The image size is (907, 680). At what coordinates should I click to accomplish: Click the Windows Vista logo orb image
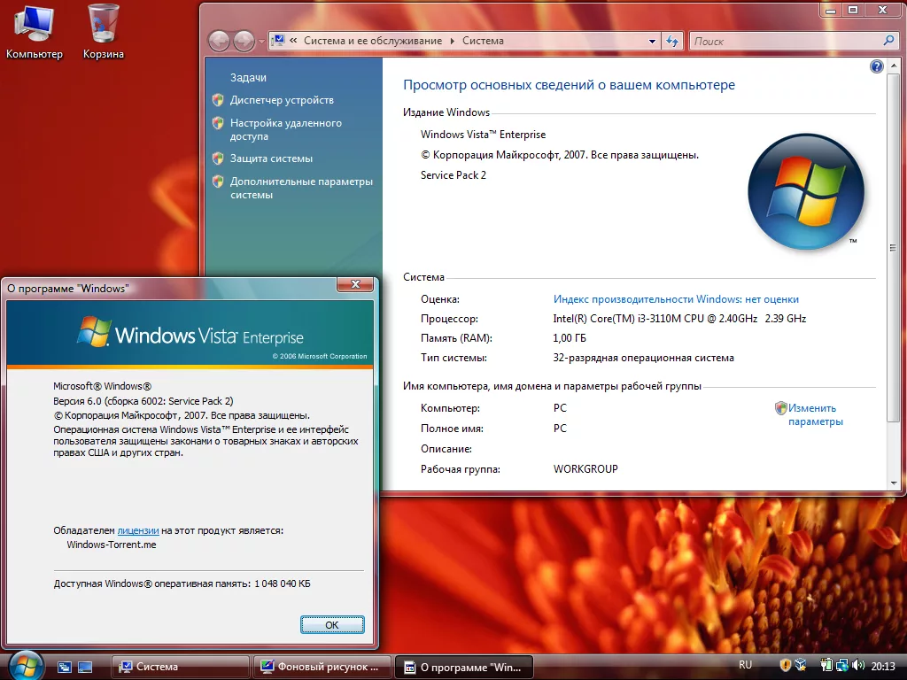805,191
